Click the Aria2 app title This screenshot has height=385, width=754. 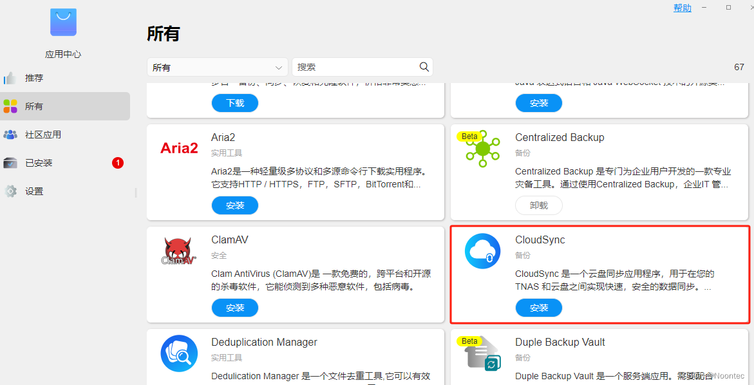(223, 138)
